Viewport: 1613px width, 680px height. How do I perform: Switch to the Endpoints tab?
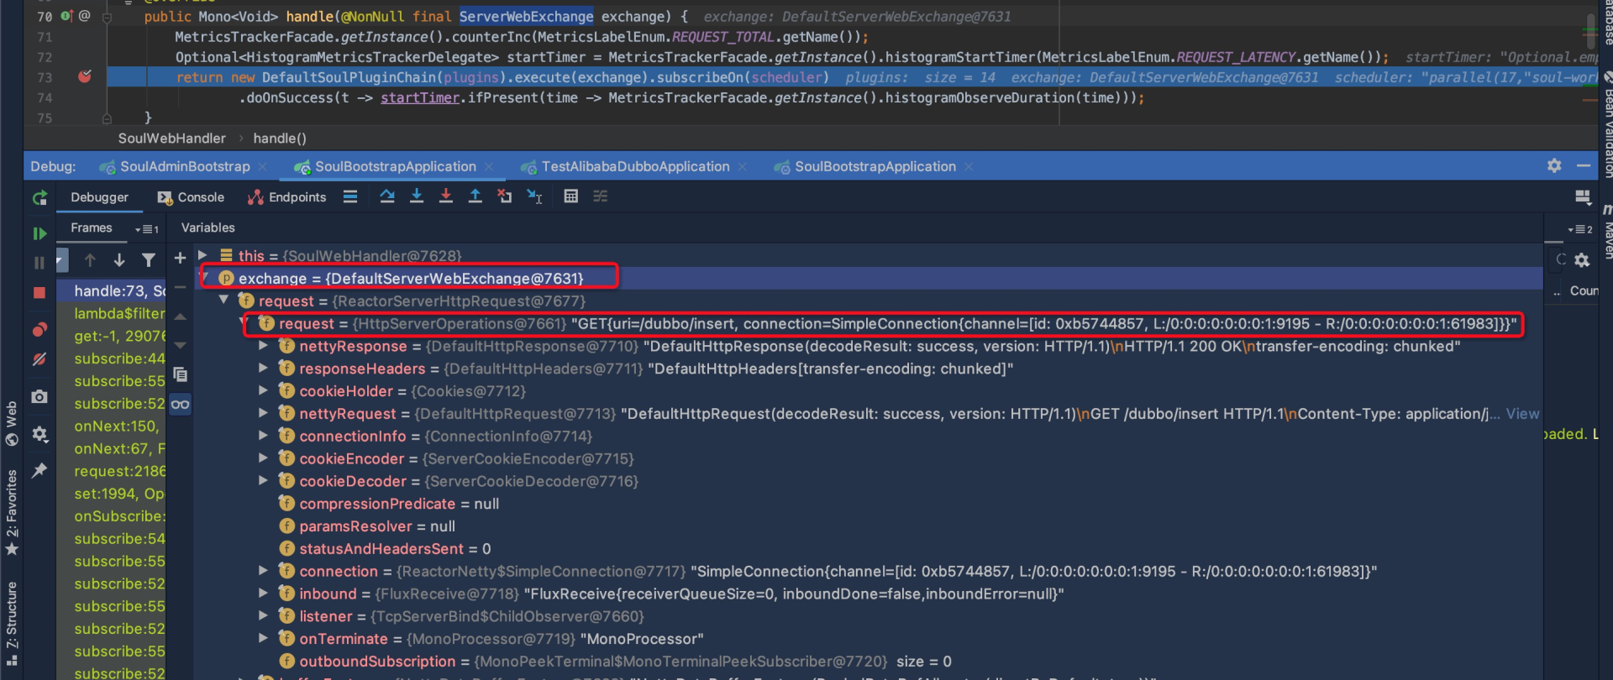[x=286, y=197]
